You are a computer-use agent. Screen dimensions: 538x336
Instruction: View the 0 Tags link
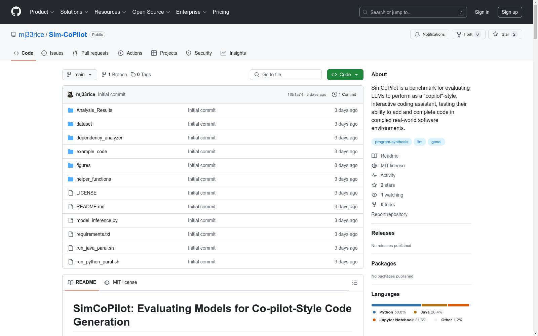tap(141, 75)
